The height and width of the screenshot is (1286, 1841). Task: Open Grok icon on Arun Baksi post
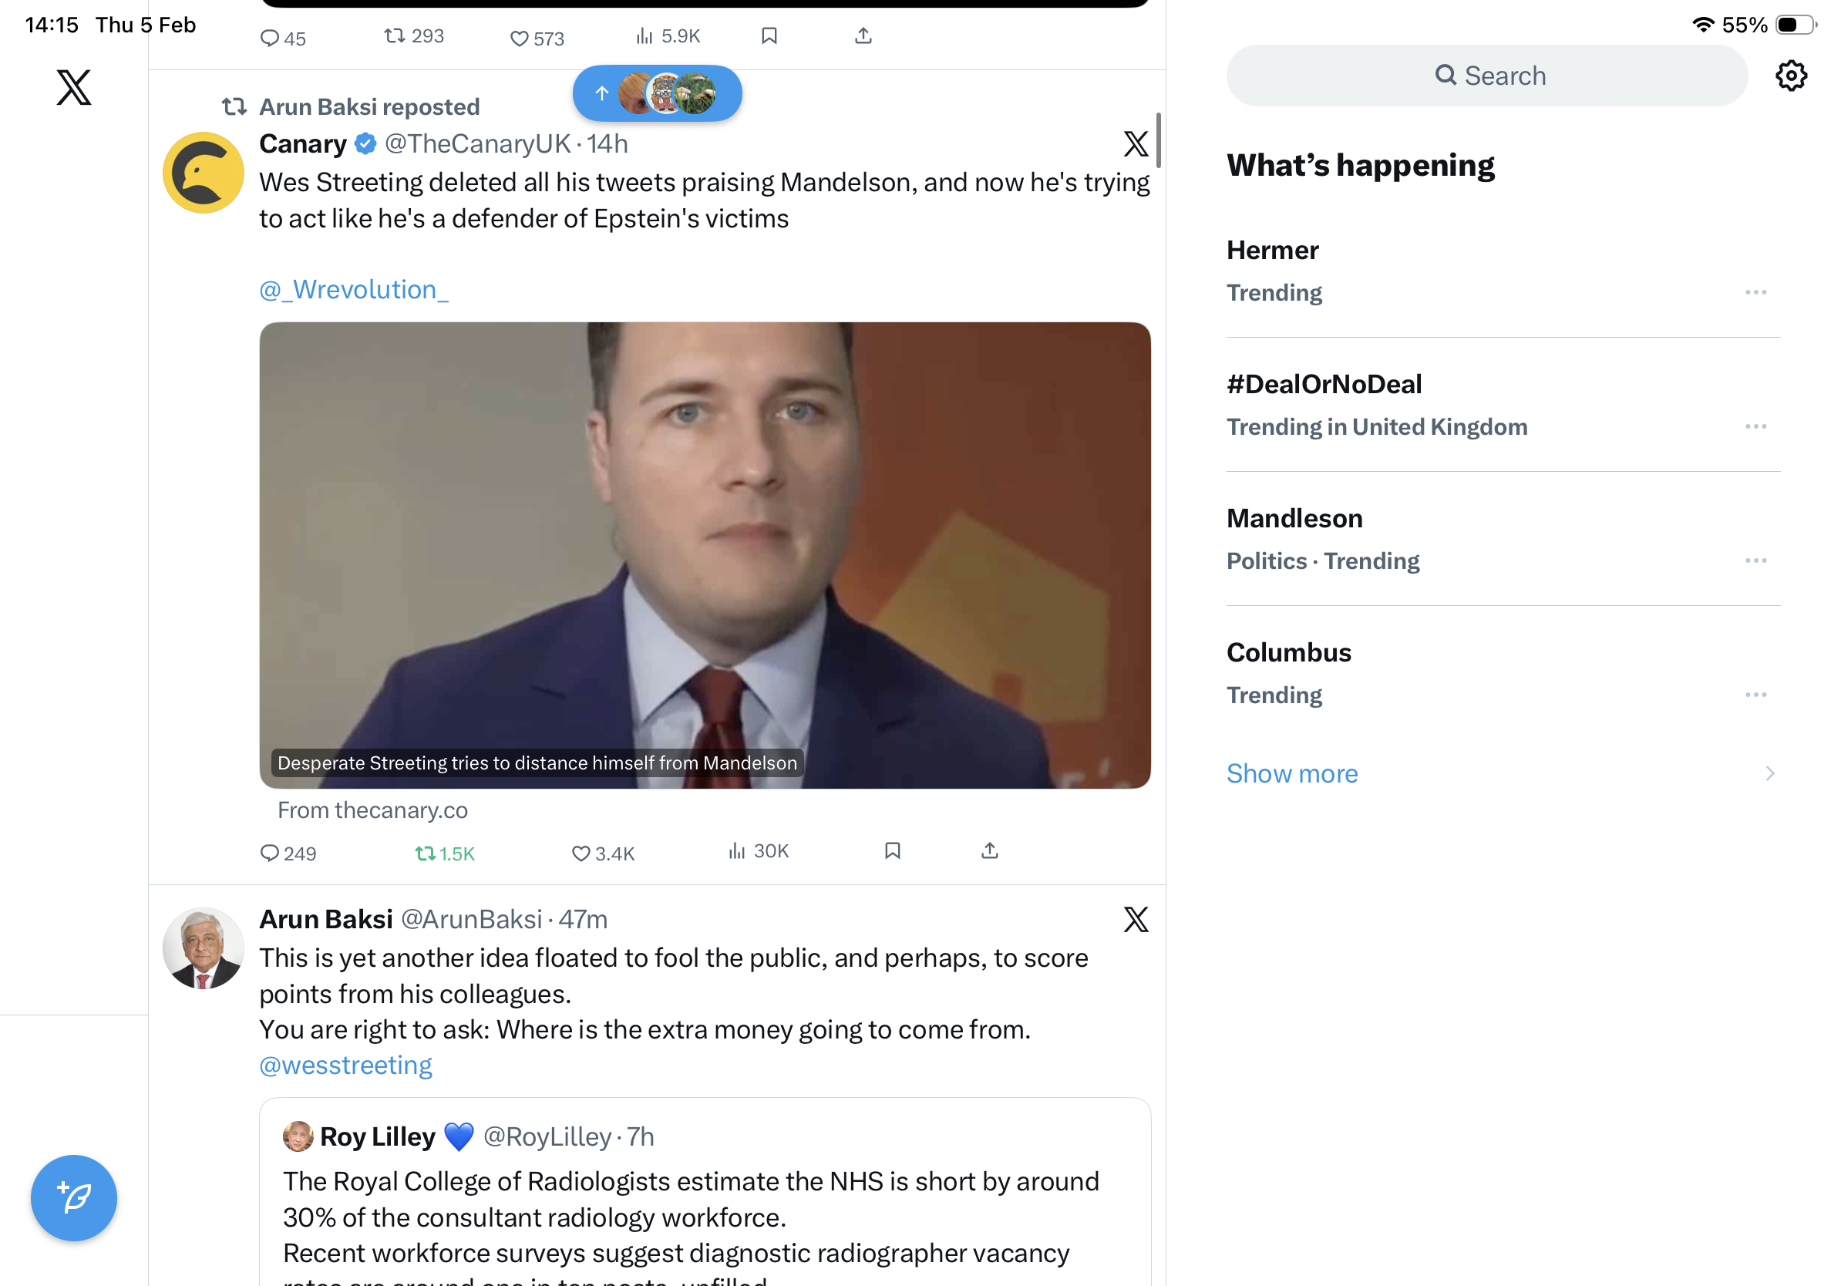click(x=1136, y=920)
